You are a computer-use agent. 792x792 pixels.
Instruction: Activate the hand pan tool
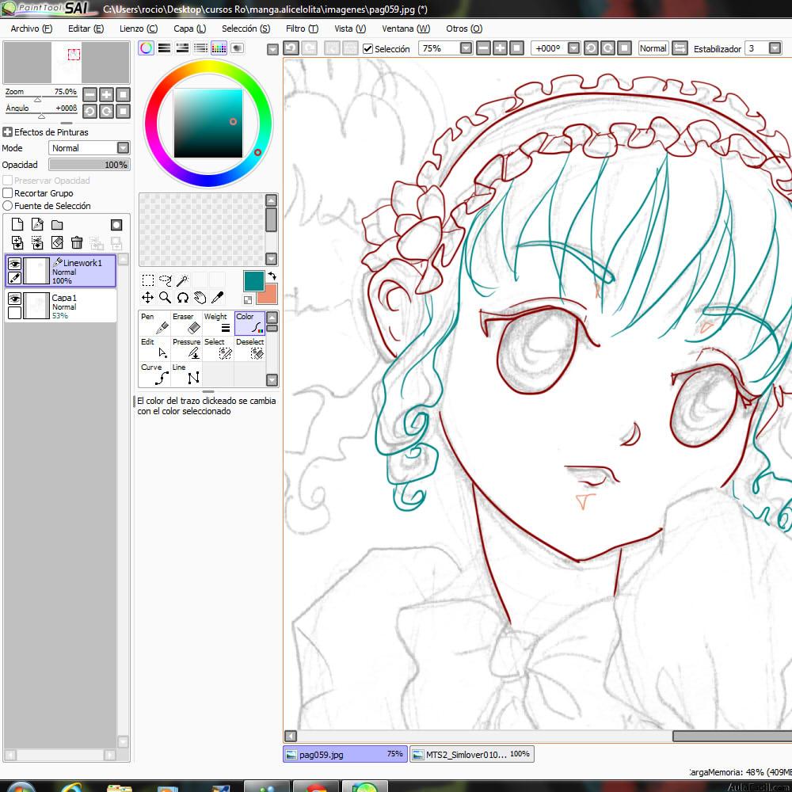point(200,298)
